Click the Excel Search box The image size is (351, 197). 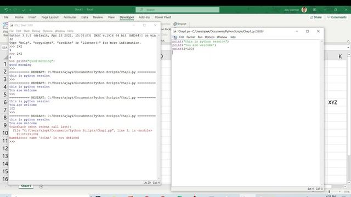pyautogui.click(x=177, y=10)
